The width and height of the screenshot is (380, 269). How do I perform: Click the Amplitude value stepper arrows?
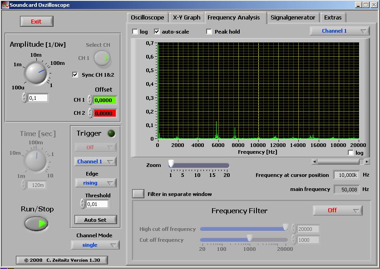25,98
